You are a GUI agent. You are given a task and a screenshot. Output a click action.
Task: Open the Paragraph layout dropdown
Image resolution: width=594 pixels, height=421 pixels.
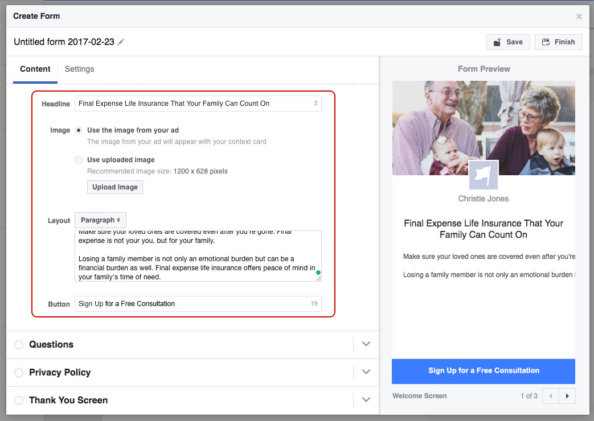pos(100,220)
